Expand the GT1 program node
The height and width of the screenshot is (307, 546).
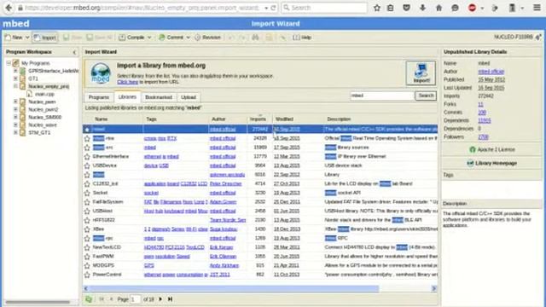click(x=15, y=78)
